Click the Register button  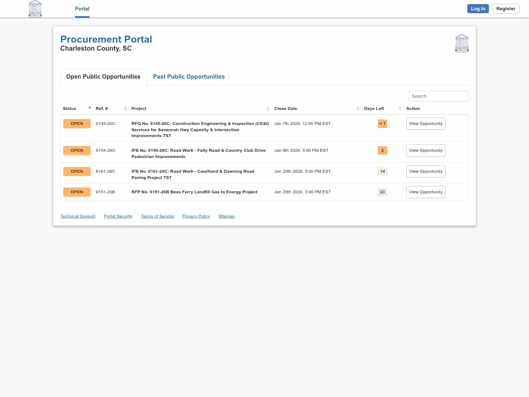tap(505, 9)
